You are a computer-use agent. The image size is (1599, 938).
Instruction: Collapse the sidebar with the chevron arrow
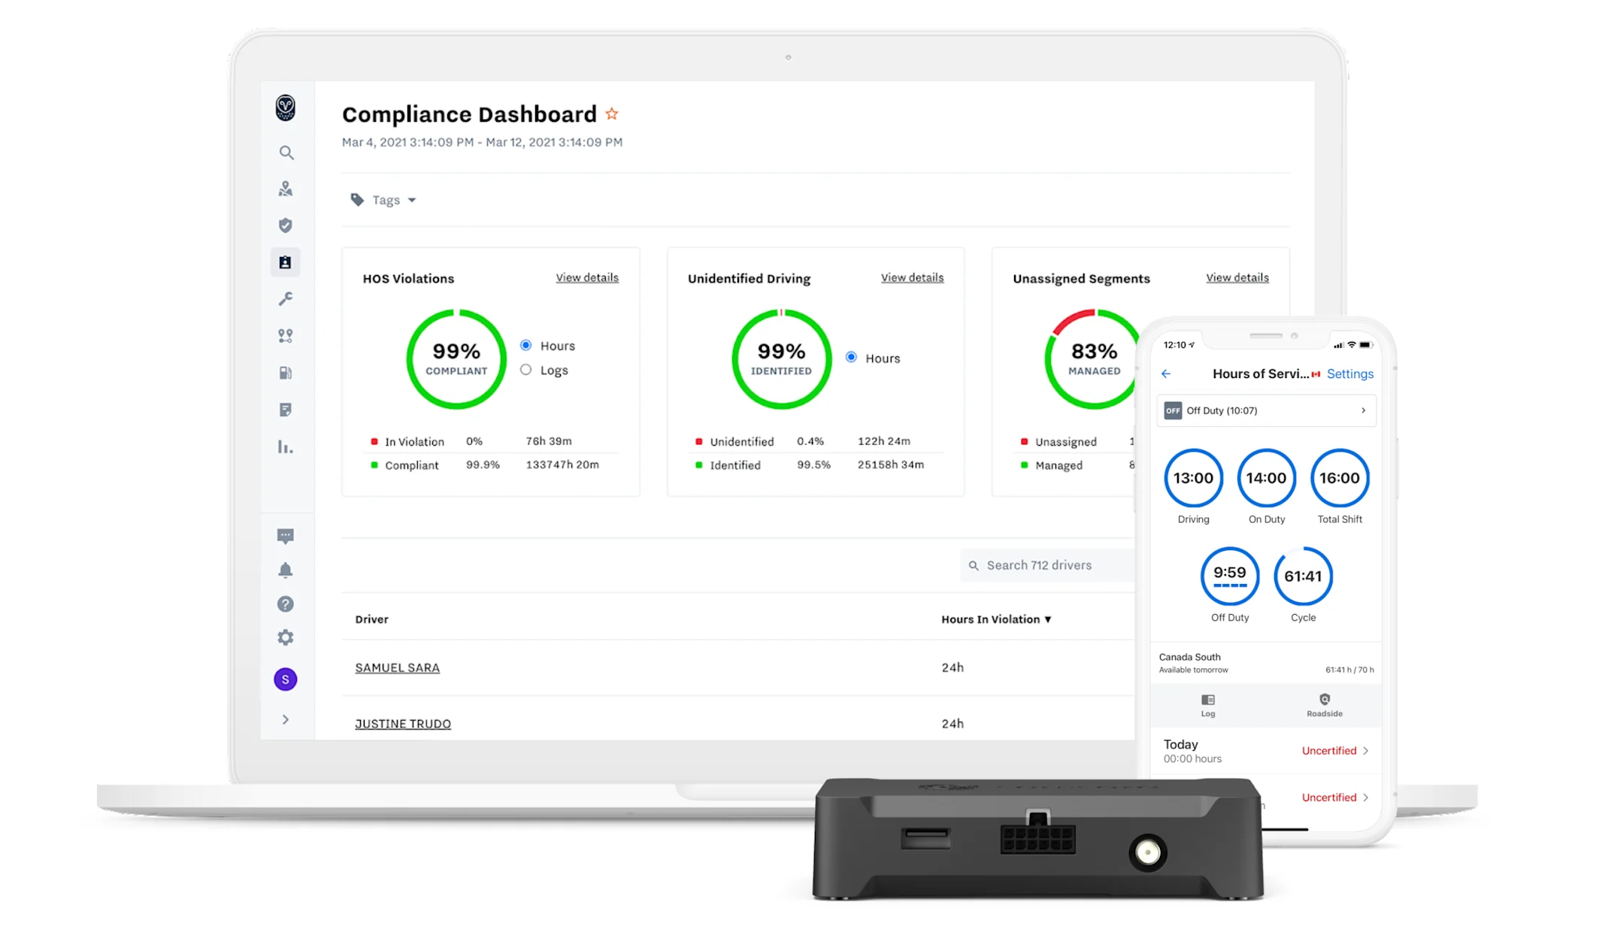[x=286, y=719]
